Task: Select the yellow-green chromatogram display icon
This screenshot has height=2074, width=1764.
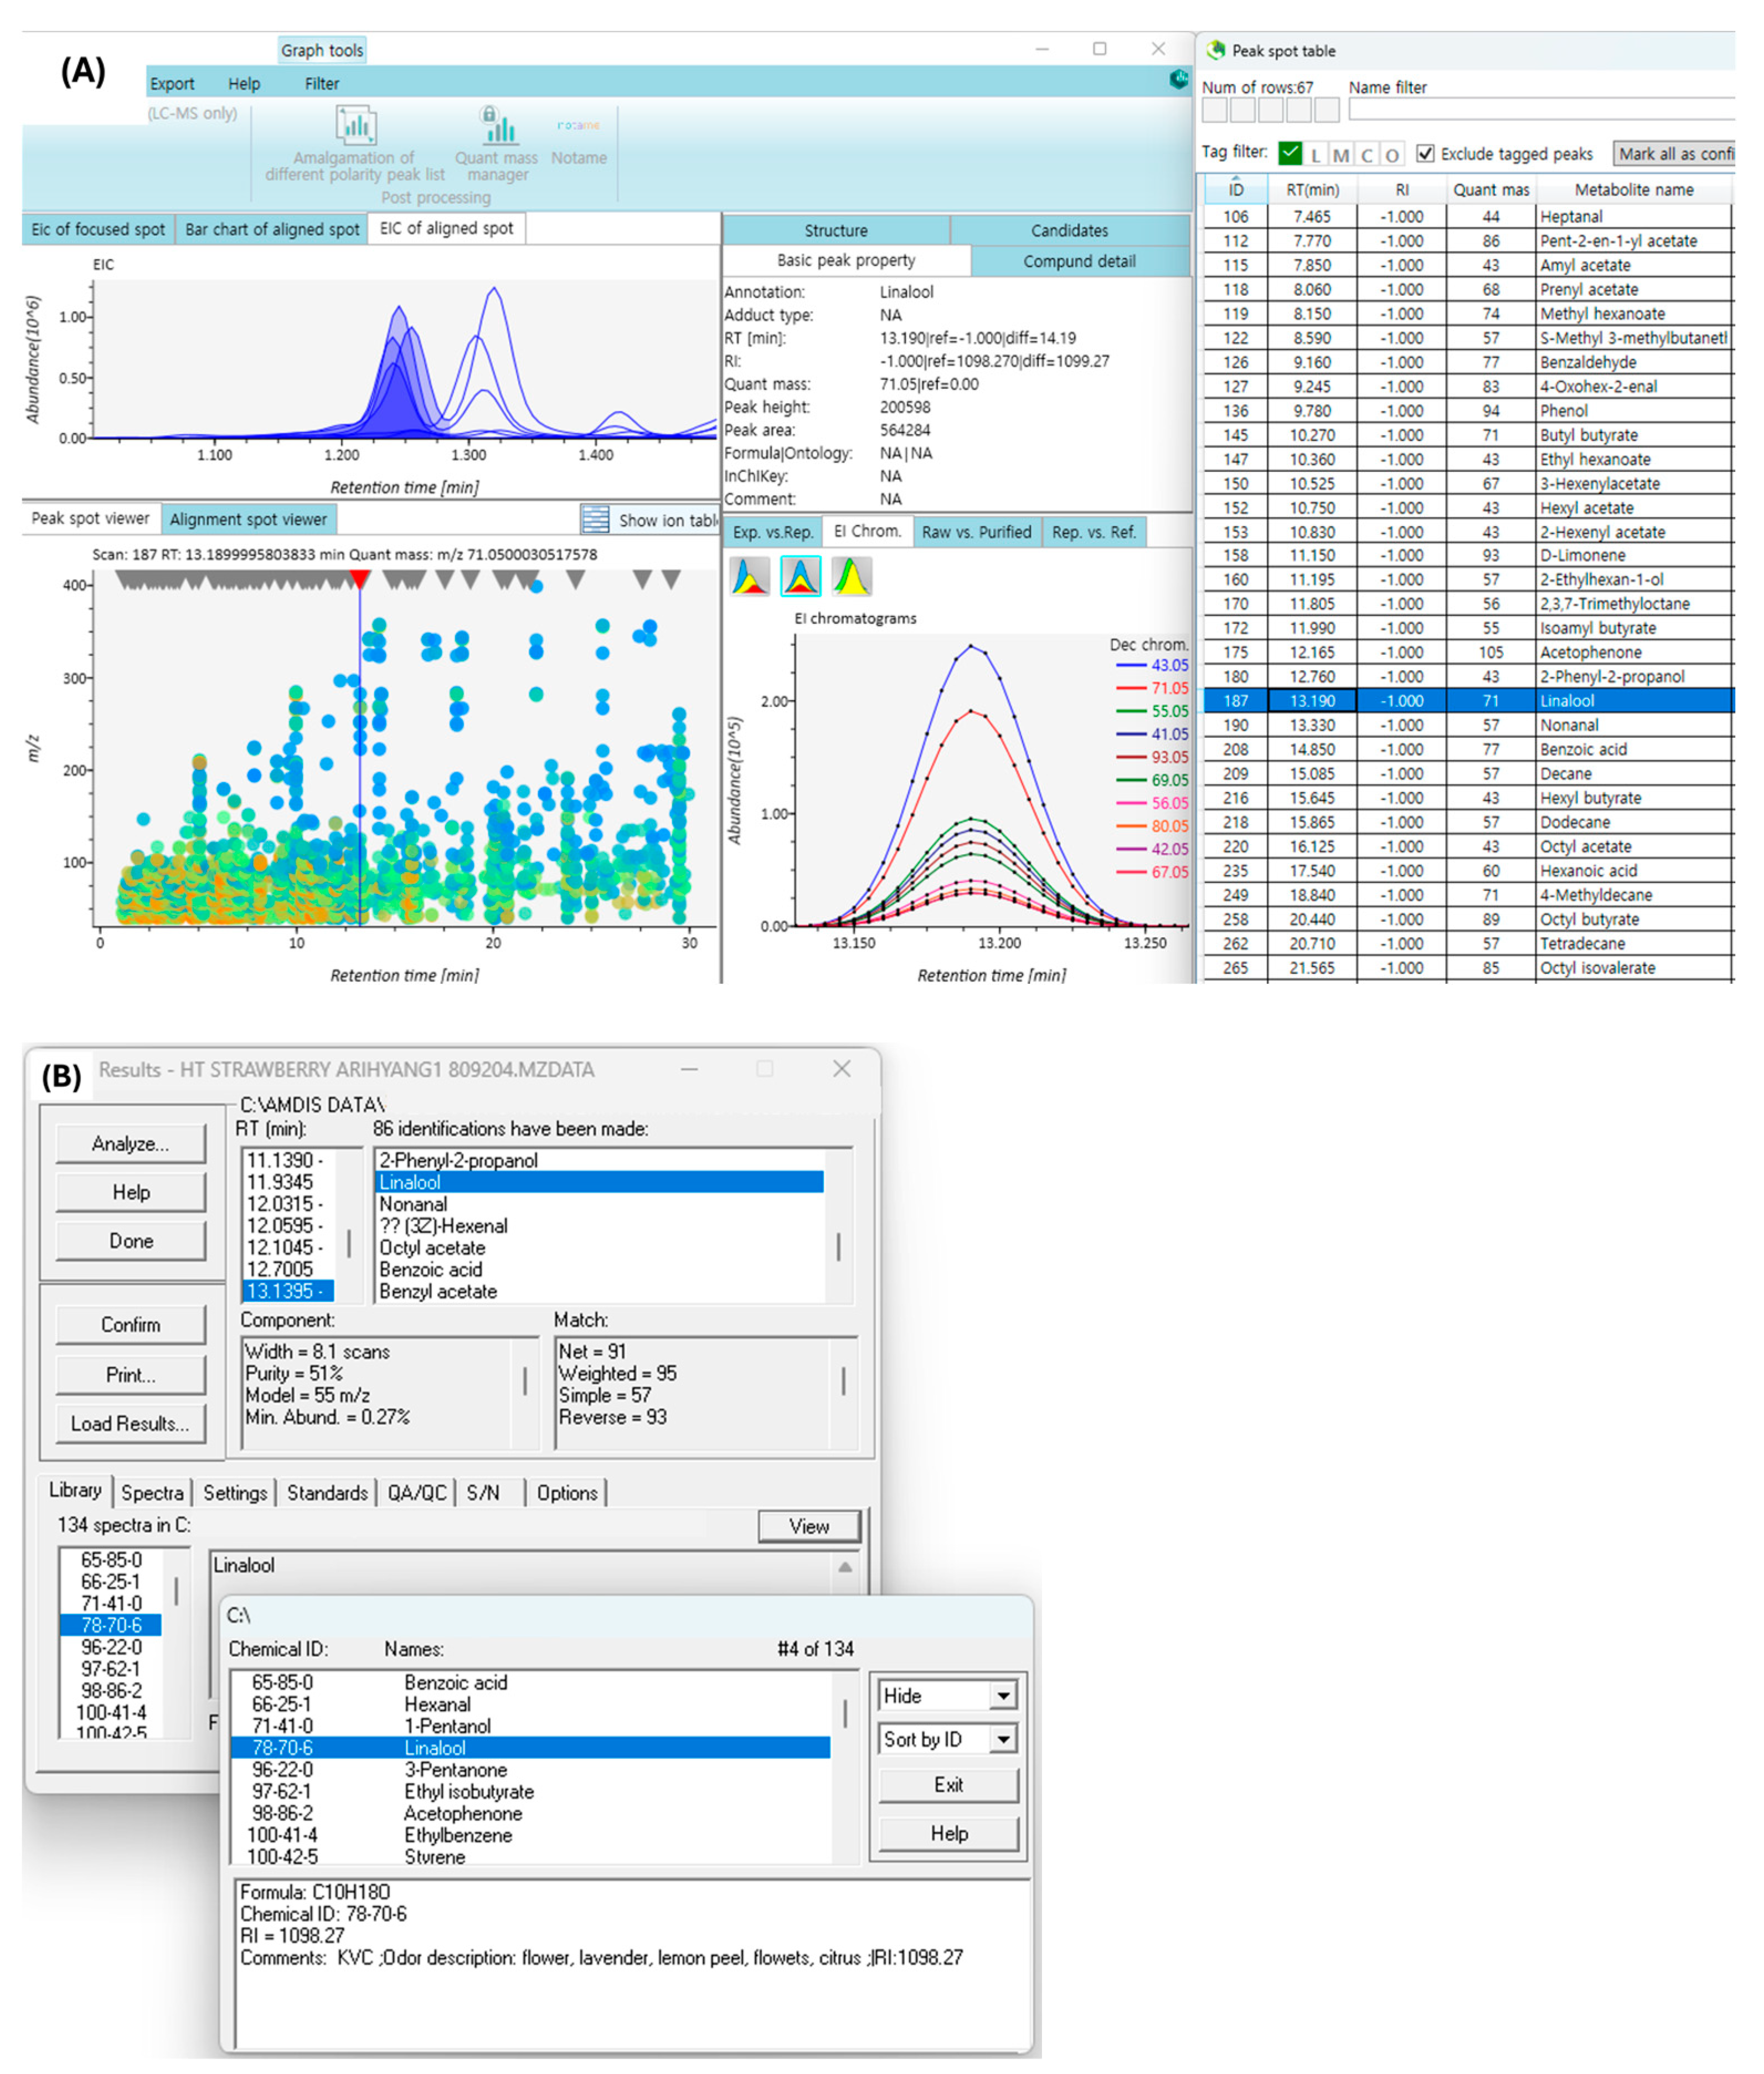Action: click(x=851, y=577)
